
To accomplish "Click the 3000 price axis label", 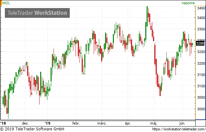I will pos(201,109).
